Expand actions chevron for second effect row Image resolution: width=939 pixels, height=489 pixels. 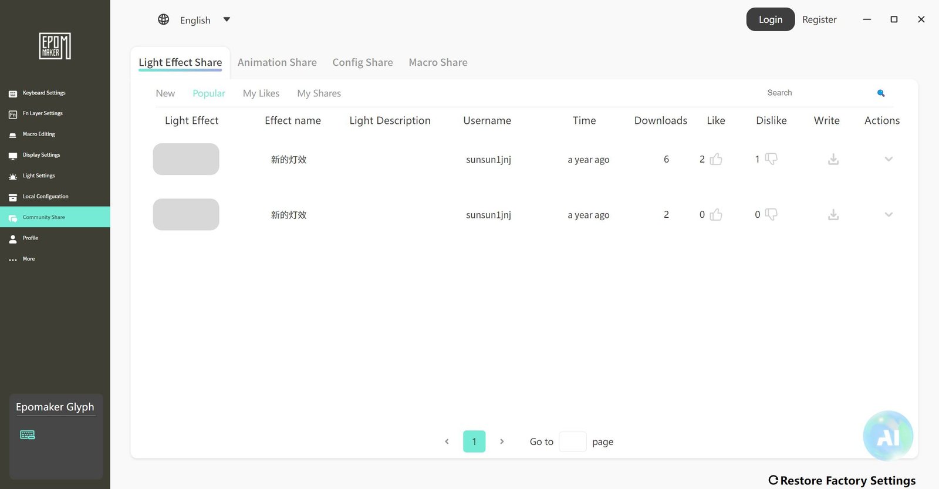(889, 215)
